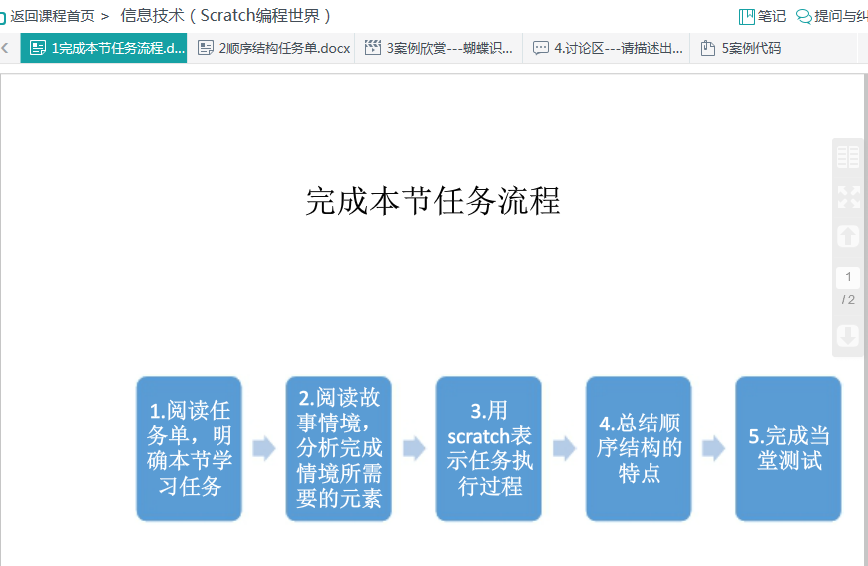This screenshot has width=868, height=566.
Task: Select the 1完成本节任务流程 tab
Action: pyautogui.click(x=106, y=48)
